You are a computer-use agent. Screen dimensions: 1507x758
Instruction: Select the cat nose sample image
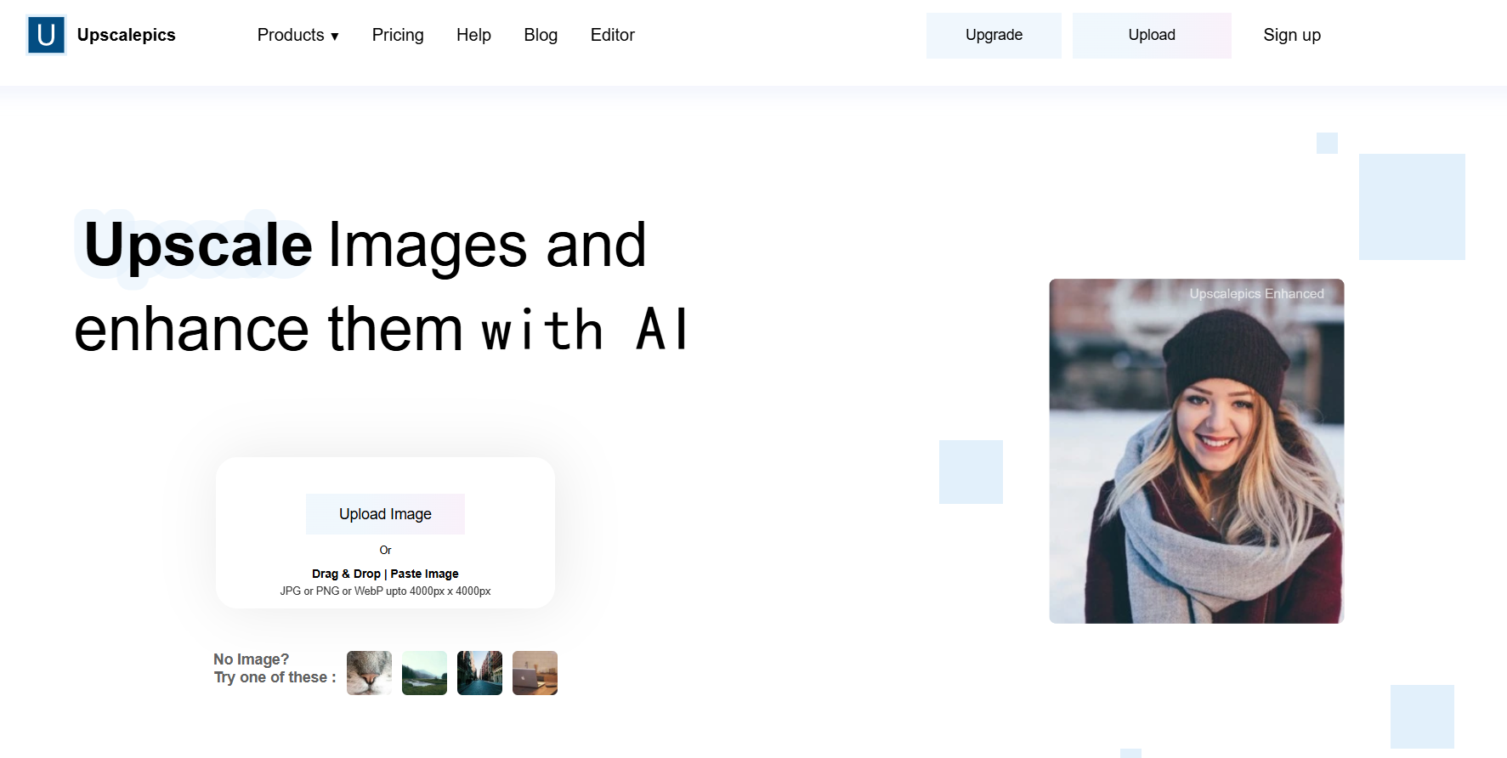[369, 673]
